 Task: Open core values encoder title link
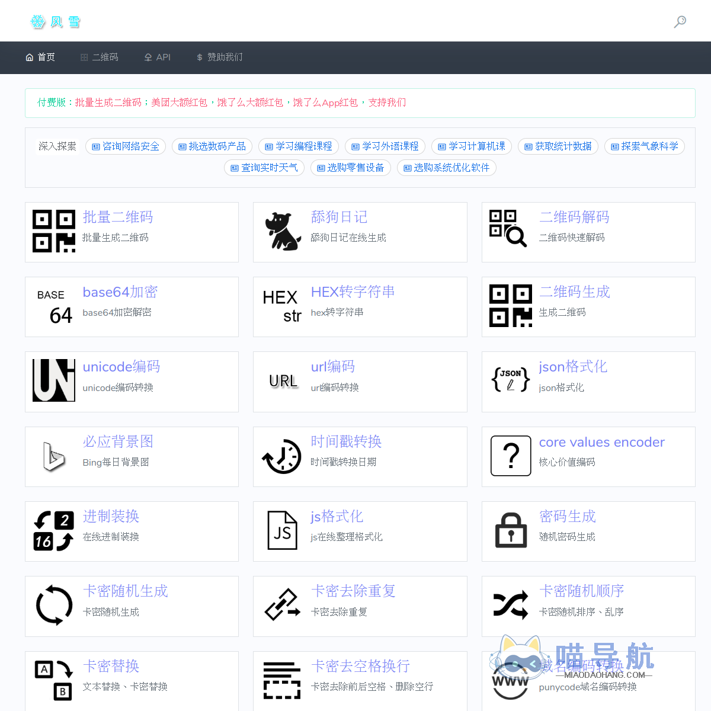click(602, 442)
